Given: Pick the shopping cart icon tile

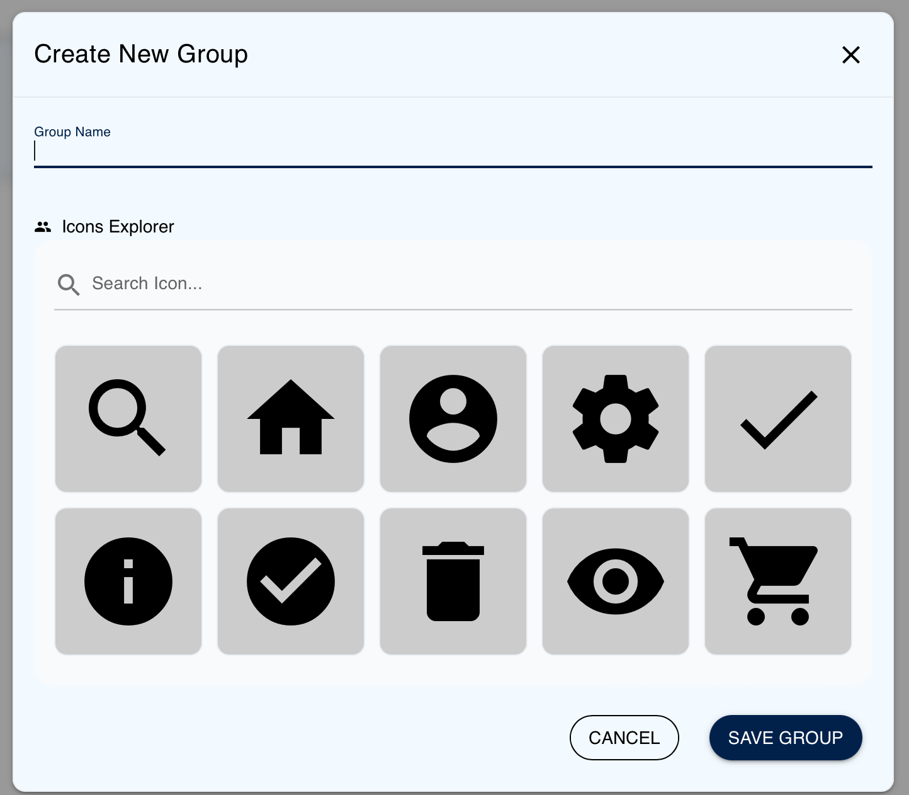Looking at the screenshot, I should pyautogui.click(x=778, y=581).
